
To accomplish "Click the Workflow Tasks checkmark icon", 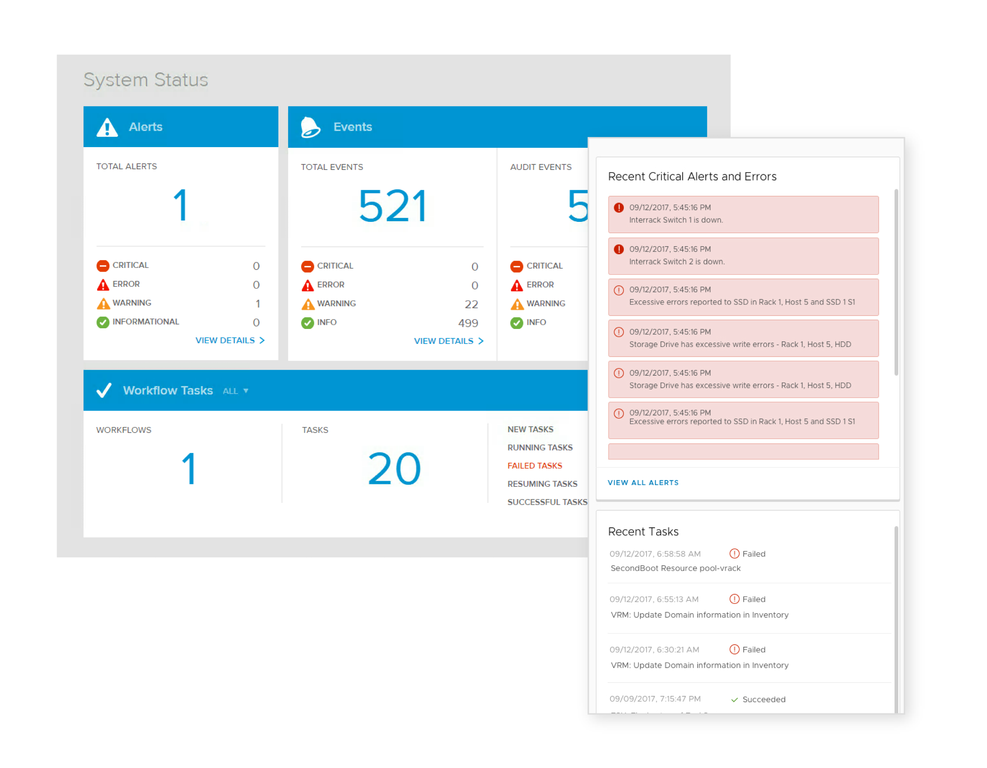I will click(x=104, y=390).
